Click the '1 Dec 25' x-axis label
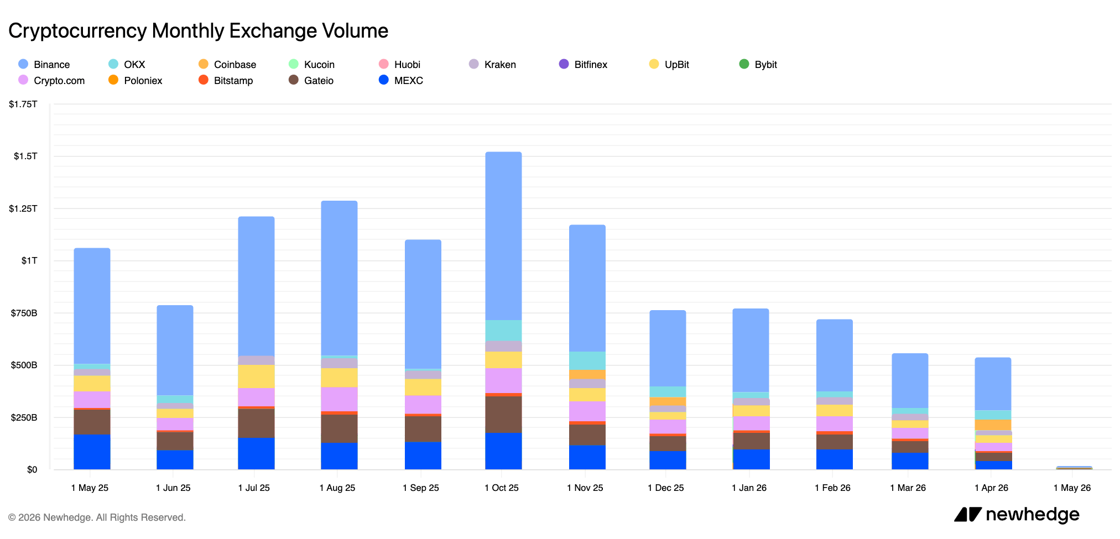The height and width of the screenshot is (539, 1120). point(666,488)
